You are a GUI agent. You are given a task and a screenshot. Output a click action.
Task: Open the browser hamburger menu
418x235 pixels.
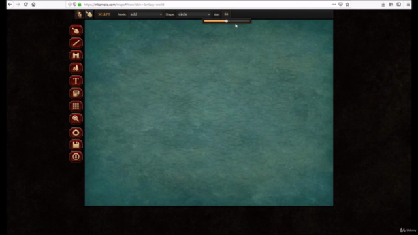tap(408, 5)
